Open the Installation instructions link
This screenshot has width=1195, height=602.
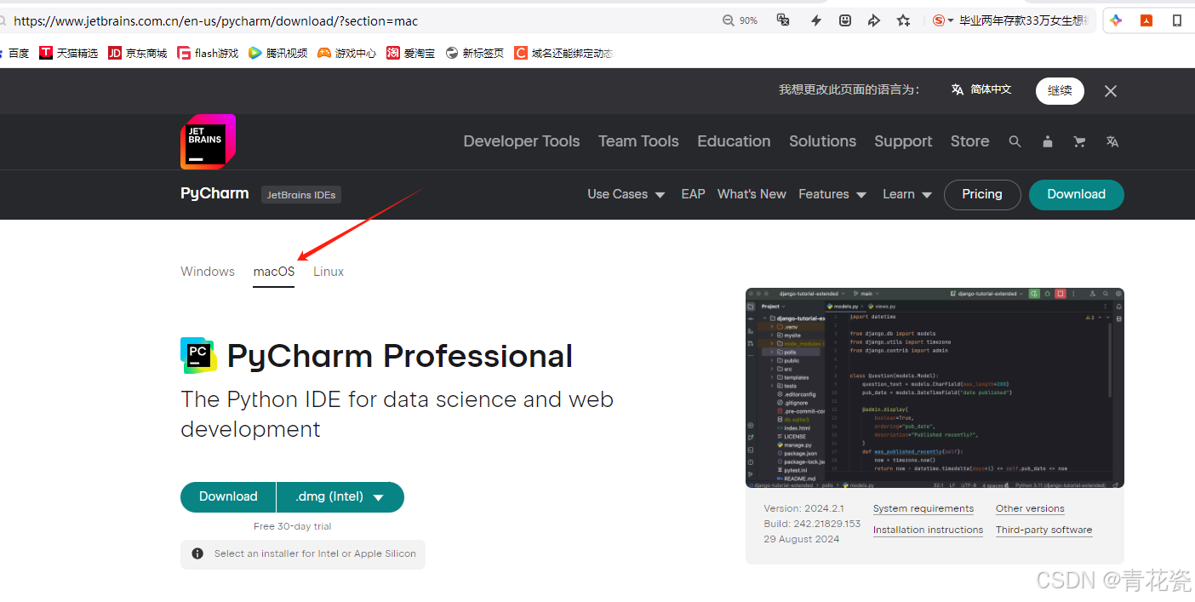[x=928, y=530]
